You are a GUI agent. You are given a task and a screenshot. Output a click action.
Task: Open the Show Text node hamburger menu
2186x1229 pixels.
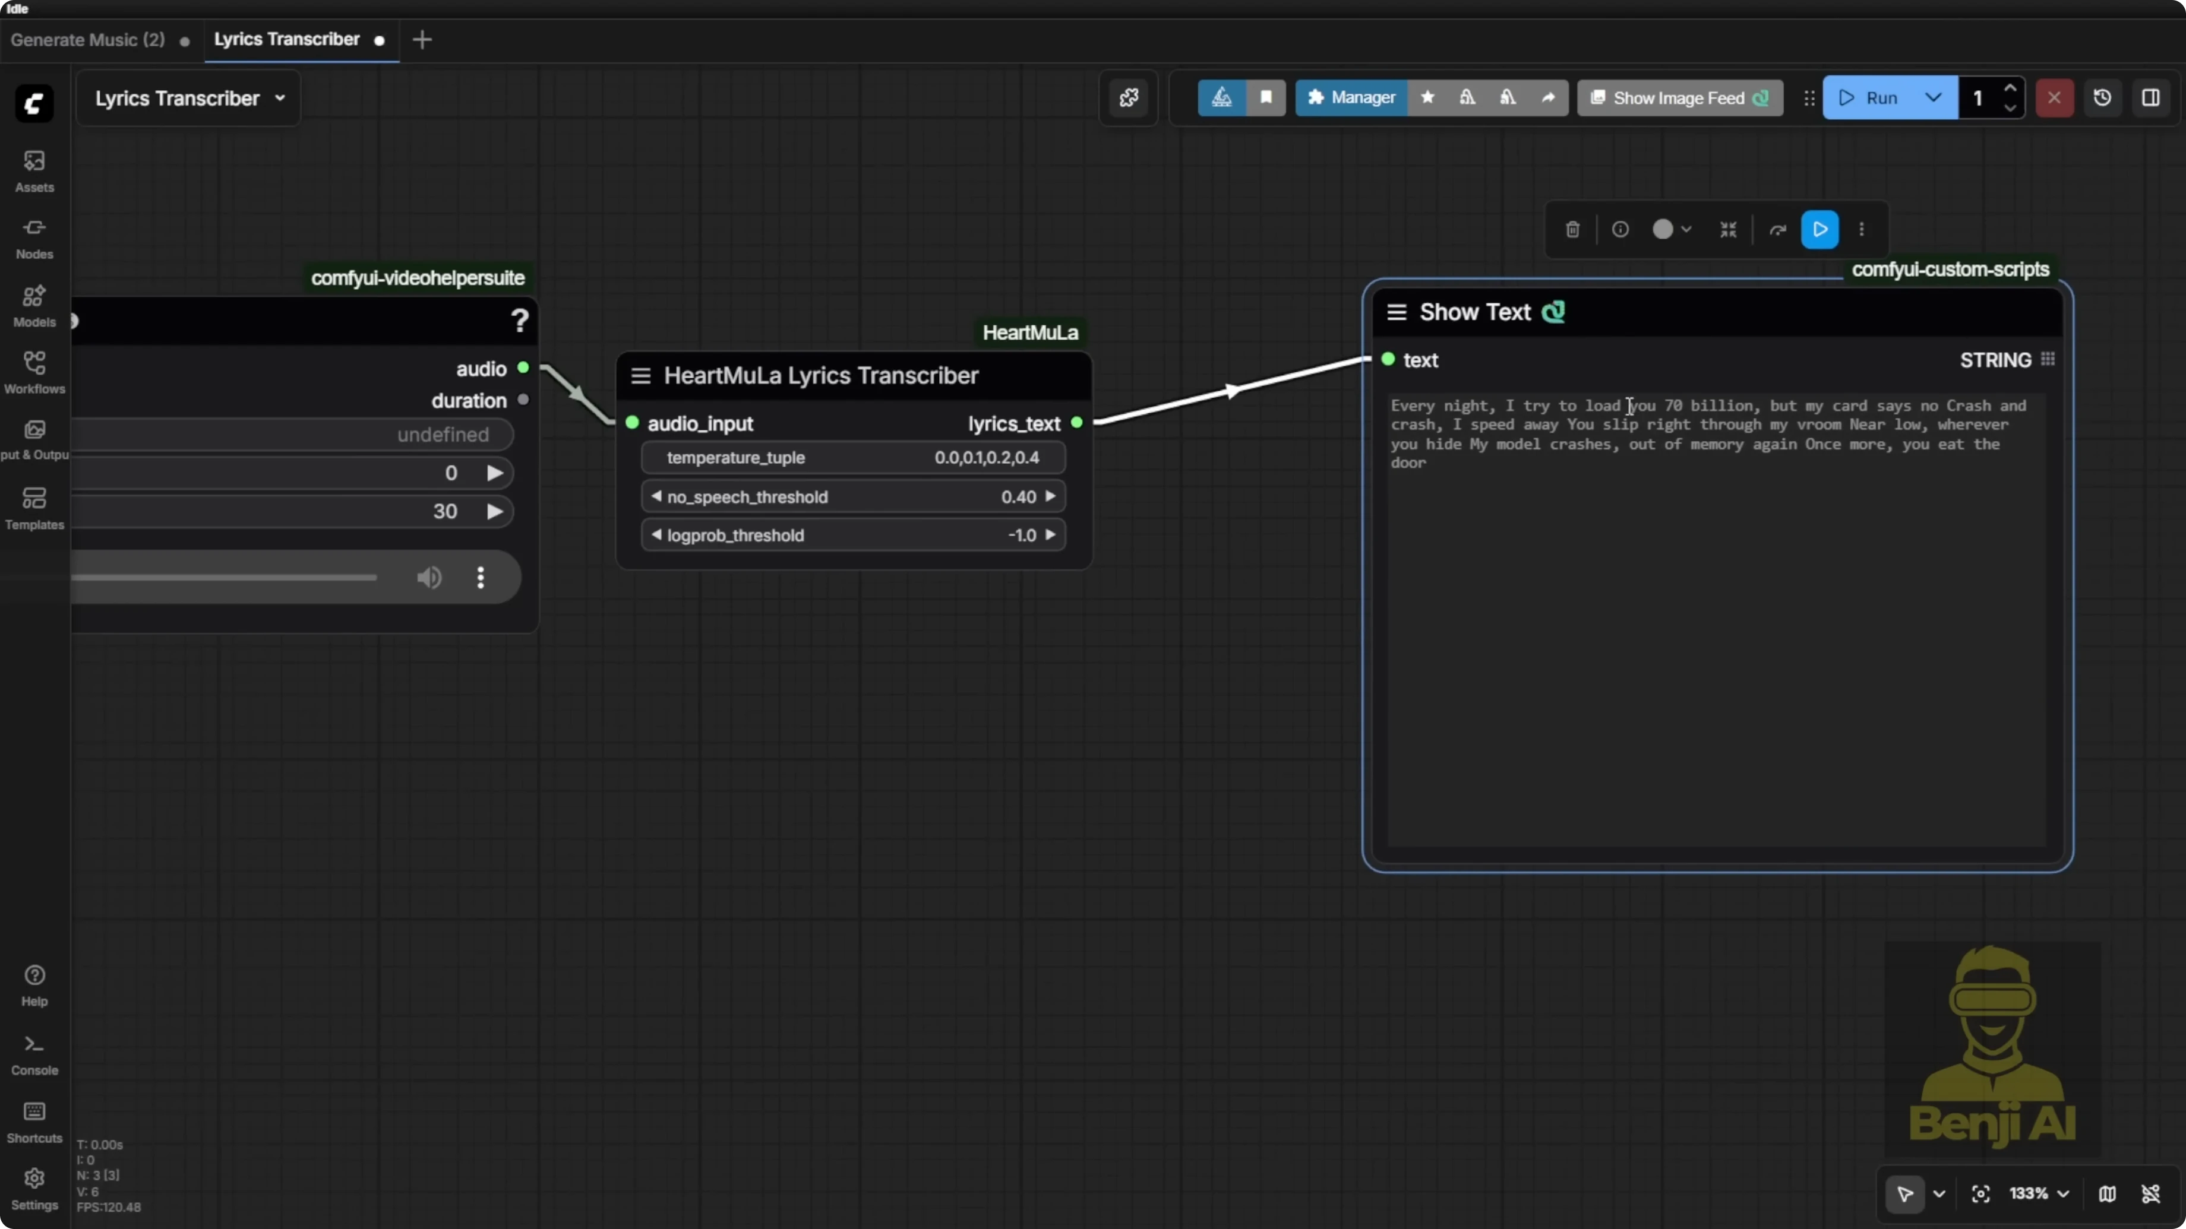coord(1396,311)
